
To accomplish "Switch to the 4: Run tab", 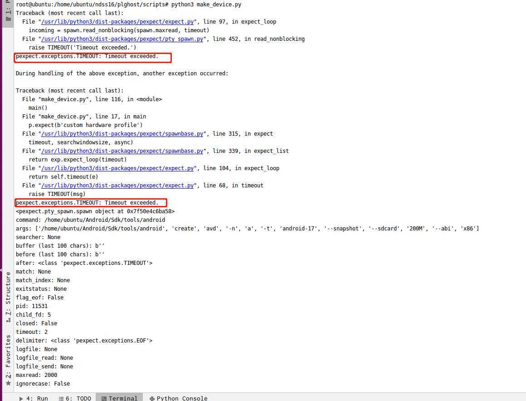I will tap(34, 398).
